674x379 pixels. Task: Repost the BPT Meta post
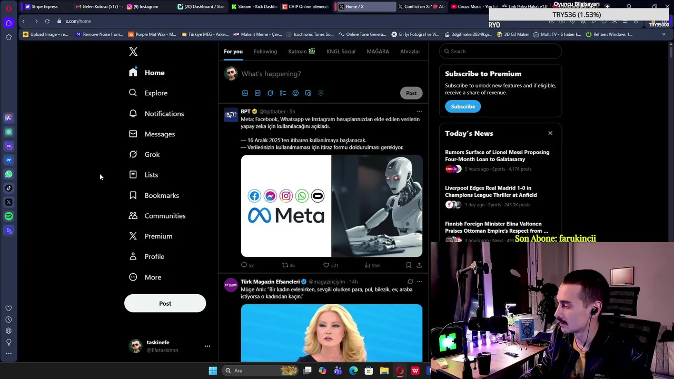(x=288, y=265)
